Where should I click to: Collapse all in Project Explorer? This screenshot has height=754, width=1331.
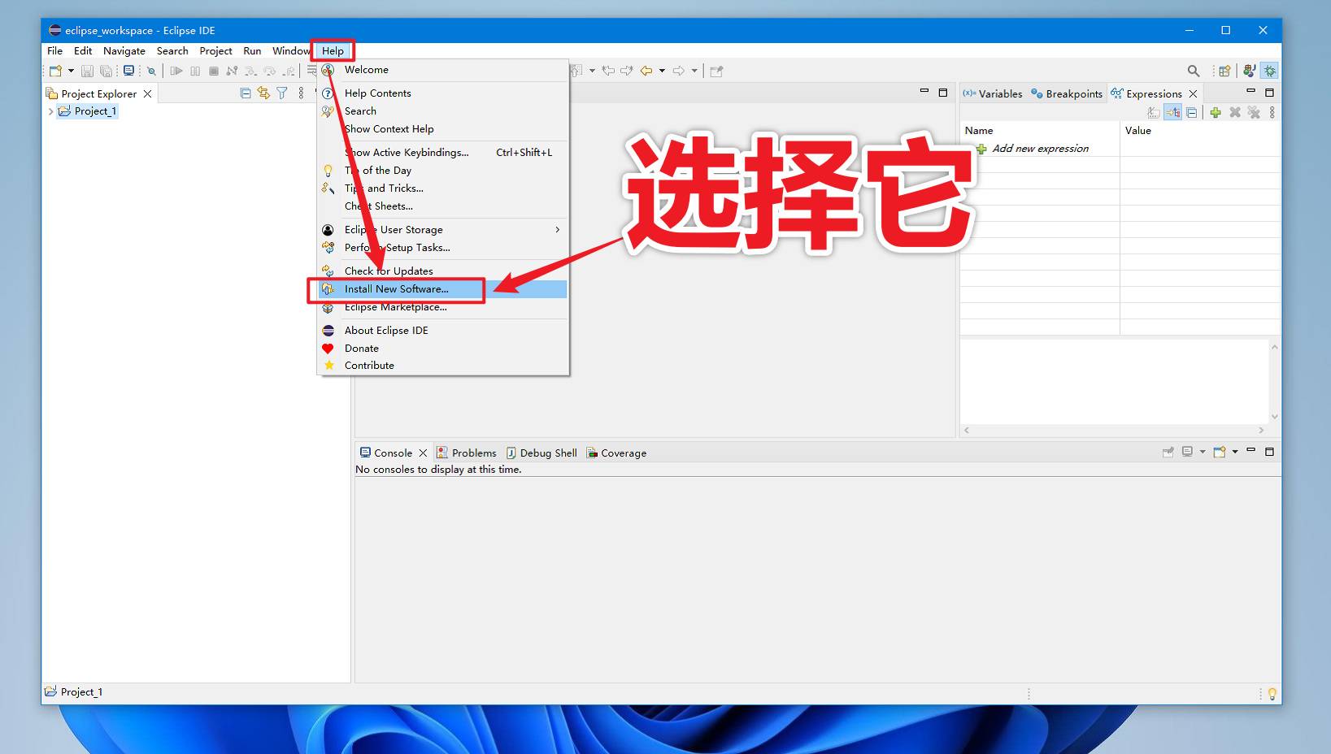pos(246,93)
